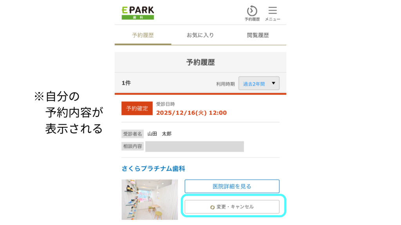401x225 pixels.
Task: Click the 1件 result count
Action: (126, 83)
